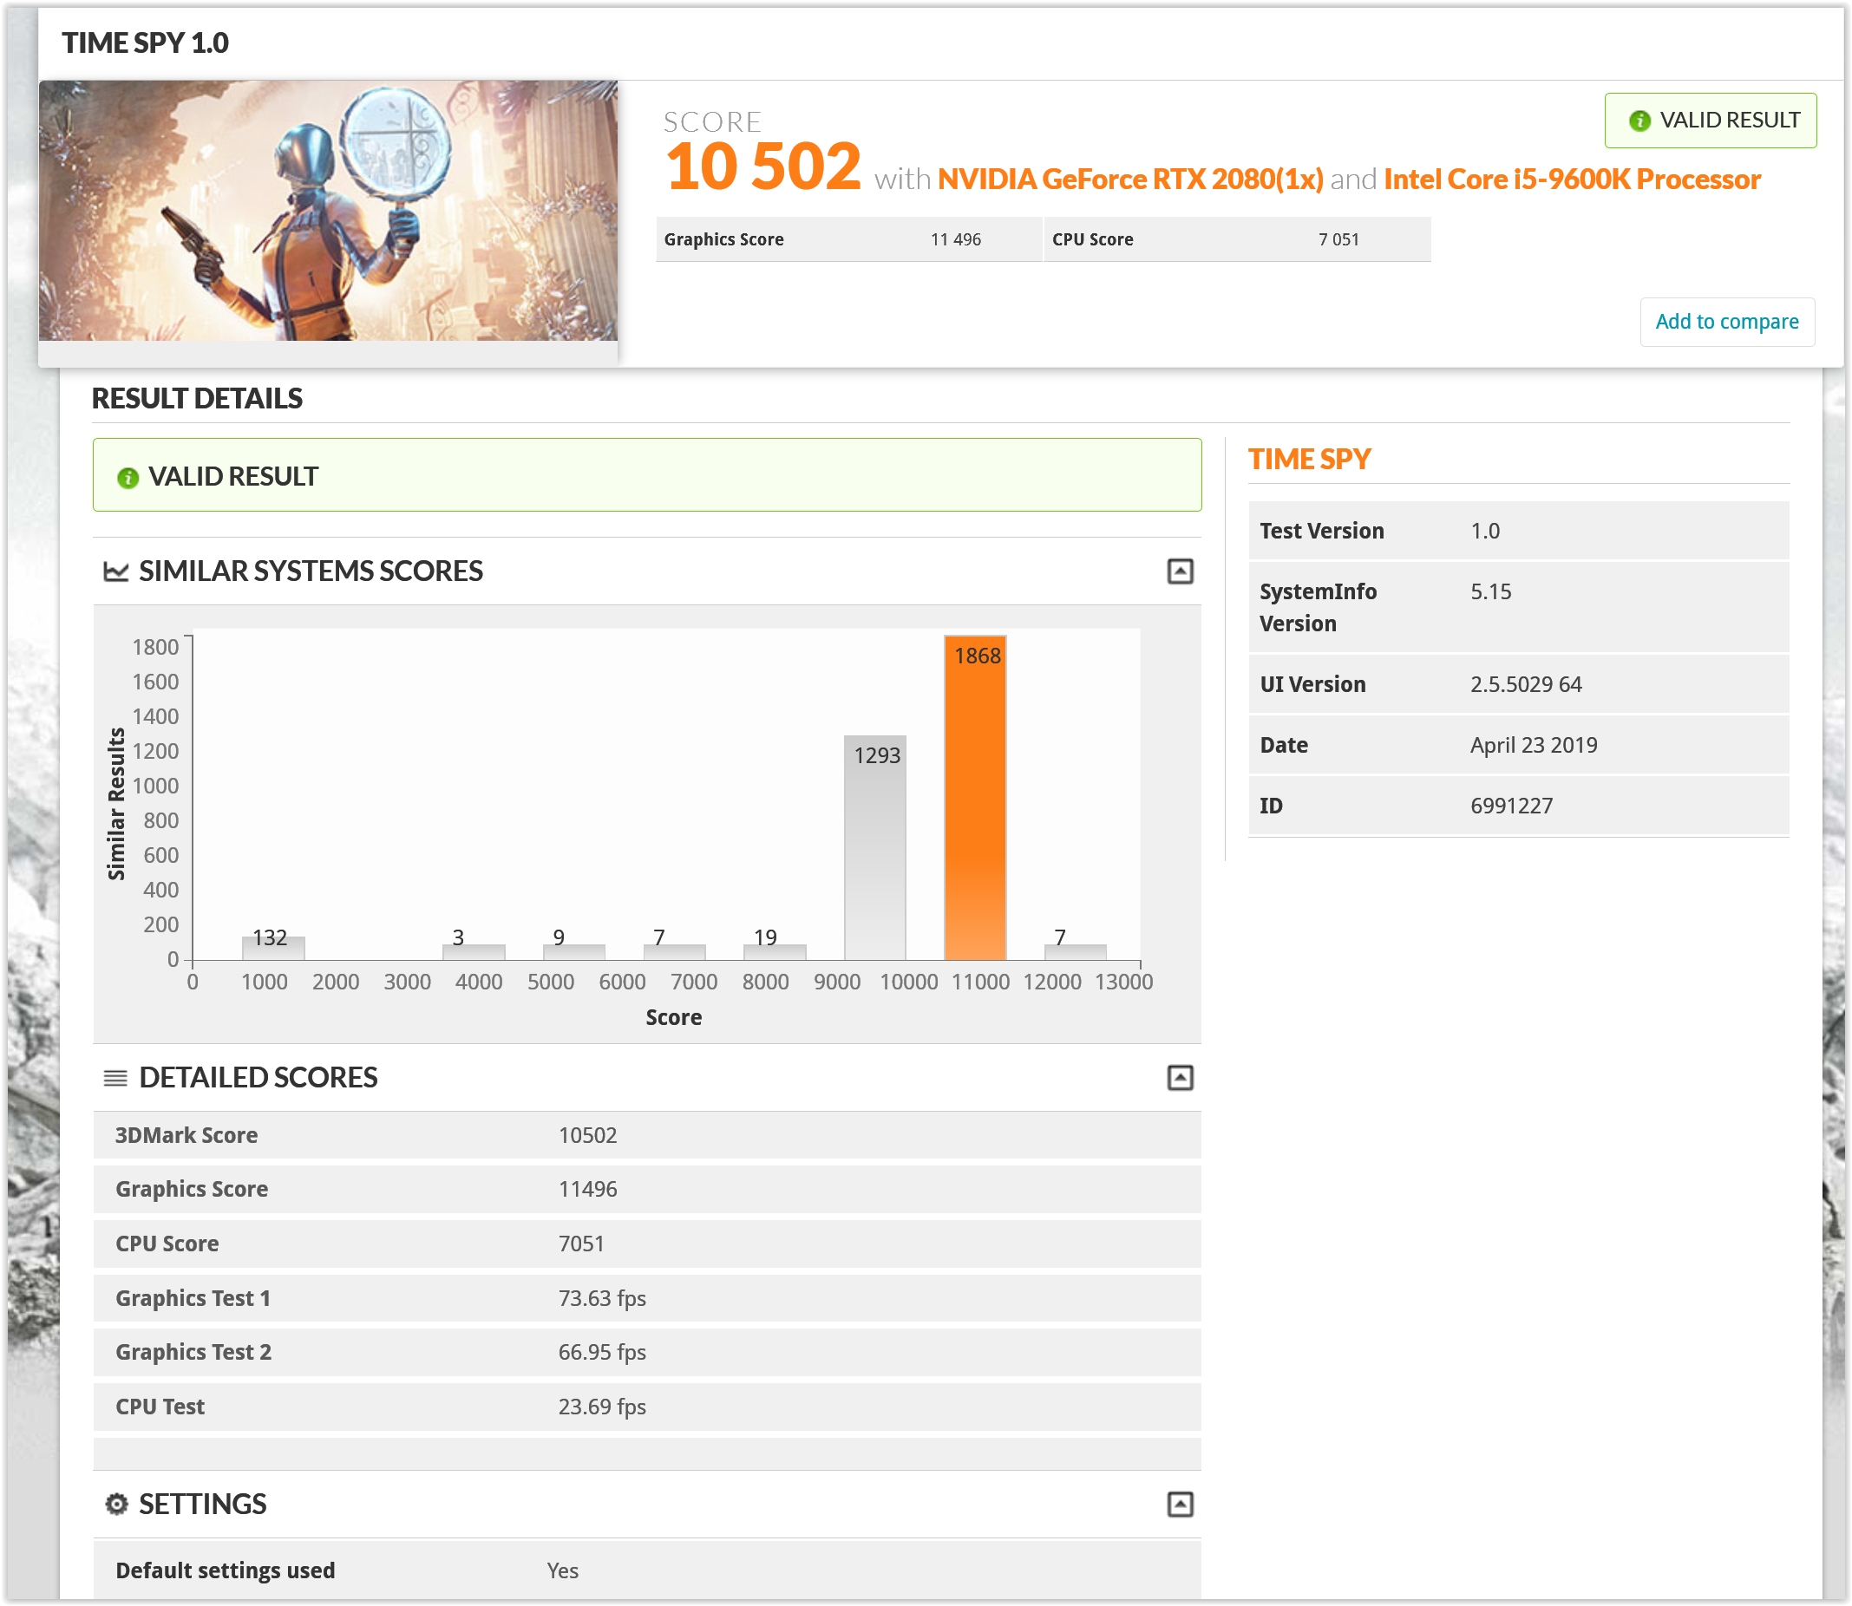Select the orange 1868 histogram bar
Image resolution: width=1852 pixels, height=1606 pixels.
point(975,798)
